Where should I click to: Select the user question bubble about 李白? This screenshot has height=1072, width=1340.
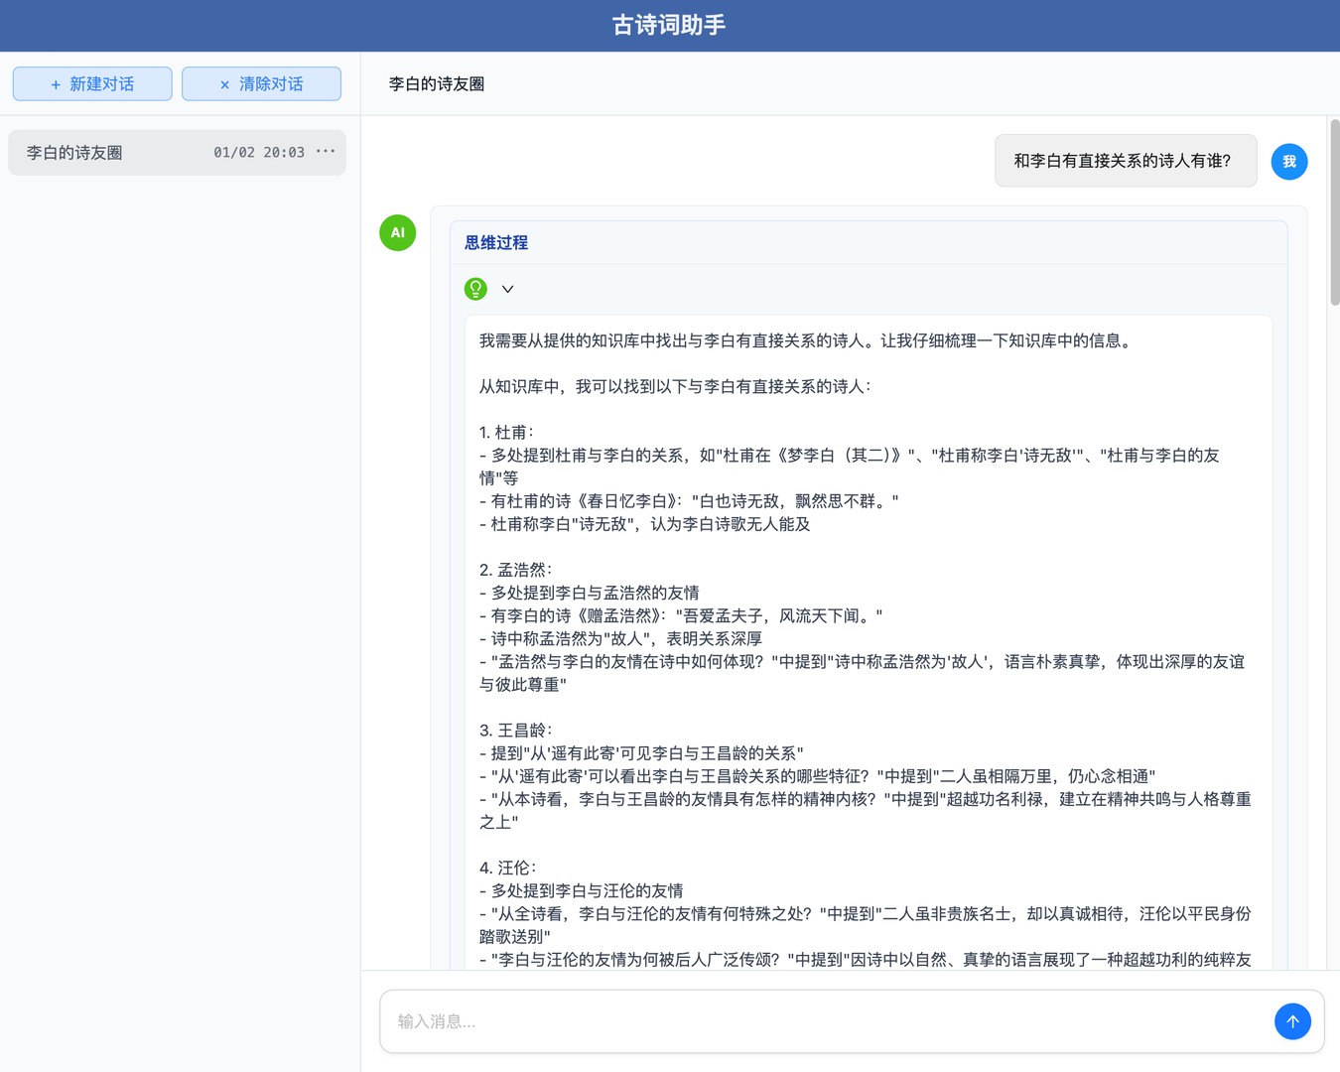pos(1126,160)
